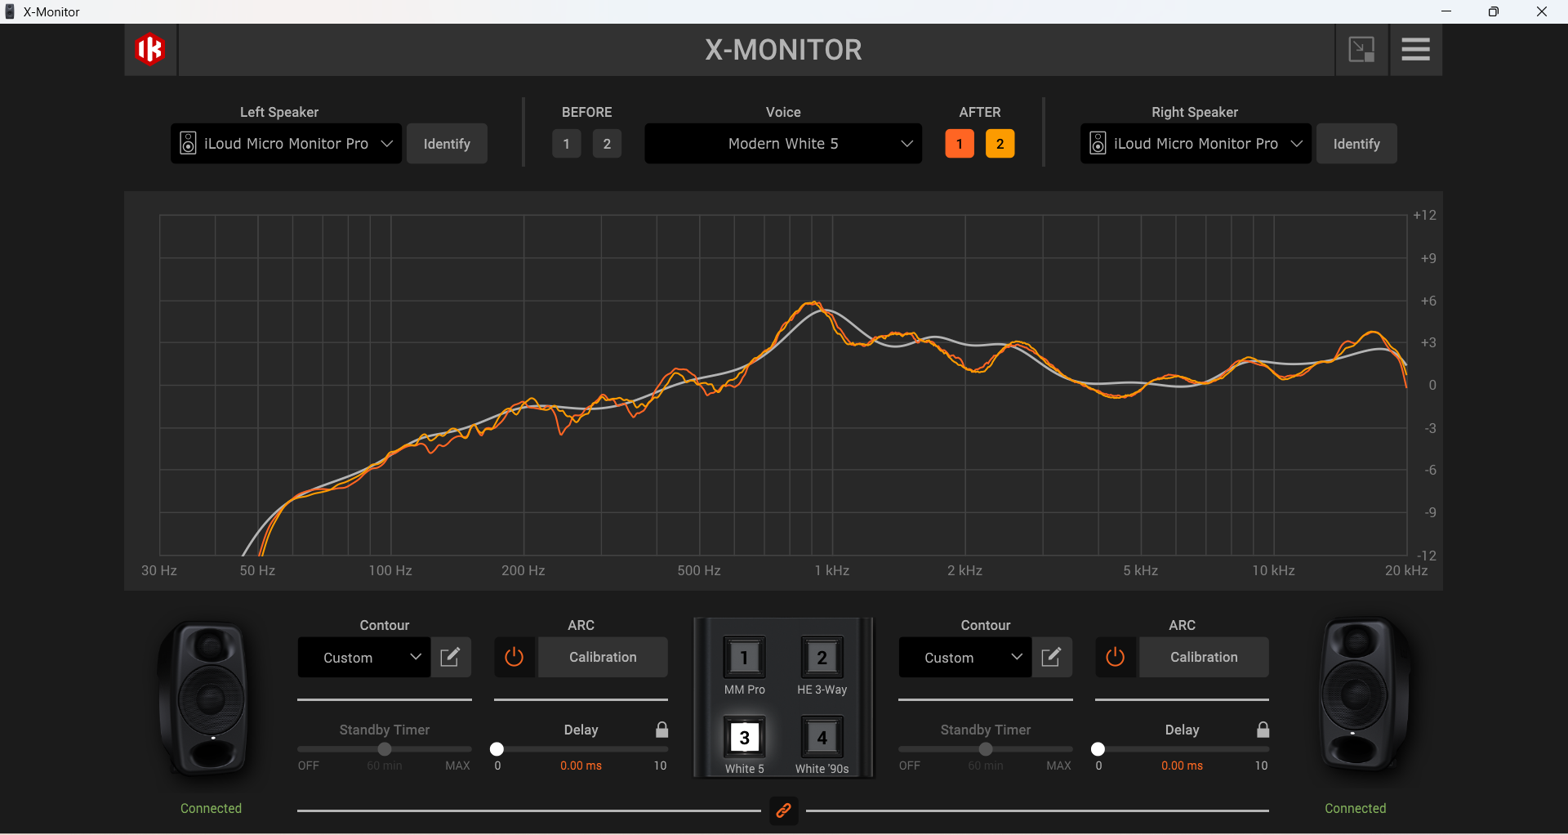Click the left iLoud speaker image
The width and height of the screenshot is (1568, 835).
209,699
